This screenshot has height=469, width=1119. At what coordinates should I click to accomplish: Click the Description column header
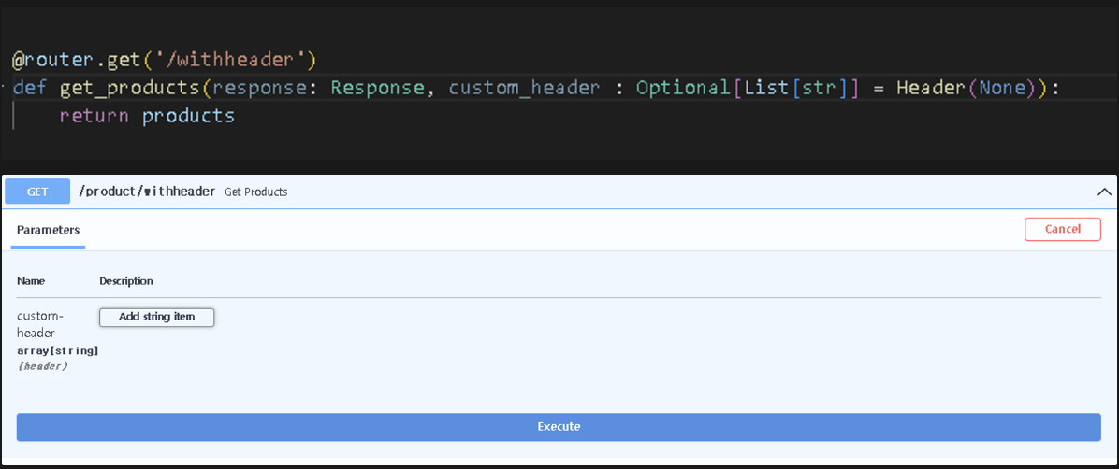126,280
